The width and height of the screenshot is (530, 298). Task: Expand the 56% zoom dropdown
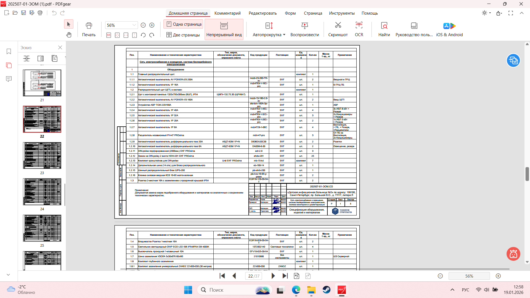[134, 25]
